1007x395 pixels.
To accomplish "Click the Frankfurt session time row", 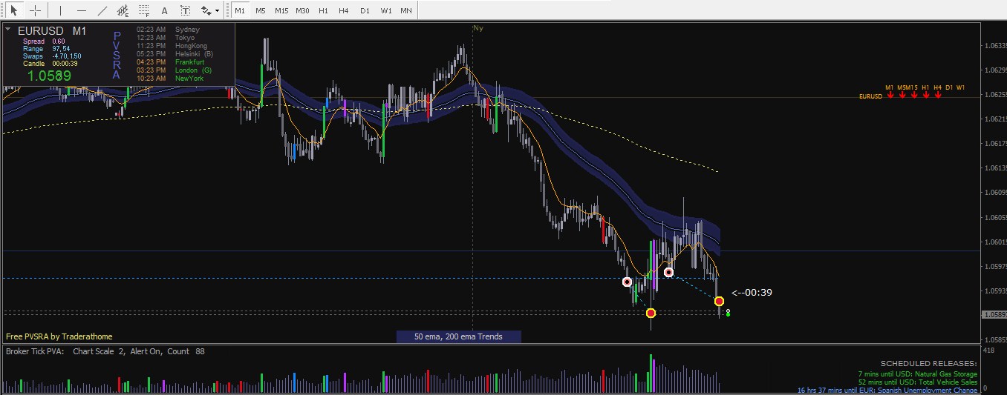I will click(x=170, y=62).
